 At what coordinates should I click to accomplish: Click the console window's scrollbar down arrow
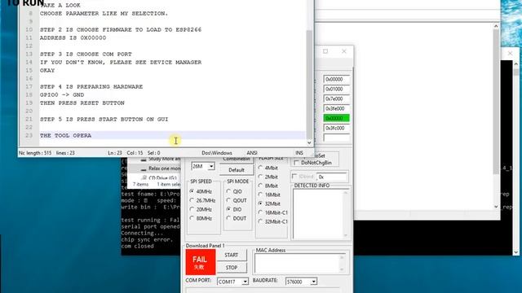click(516, 252)
